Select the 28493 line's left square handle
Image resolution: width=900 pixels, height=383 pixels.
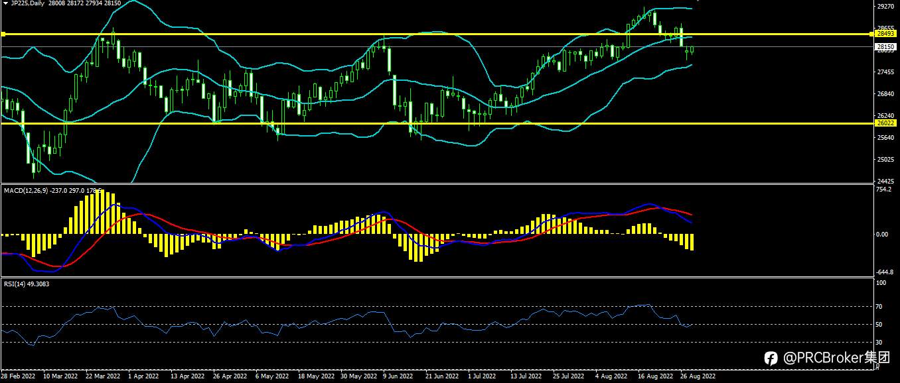[x=3, y=34]
